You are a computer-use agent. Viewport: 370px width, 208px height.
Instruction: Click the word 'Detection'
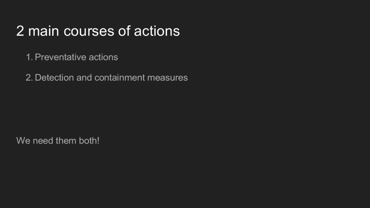coord(54,78)
